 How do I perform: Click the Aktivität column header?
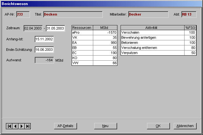pos(152,28)
